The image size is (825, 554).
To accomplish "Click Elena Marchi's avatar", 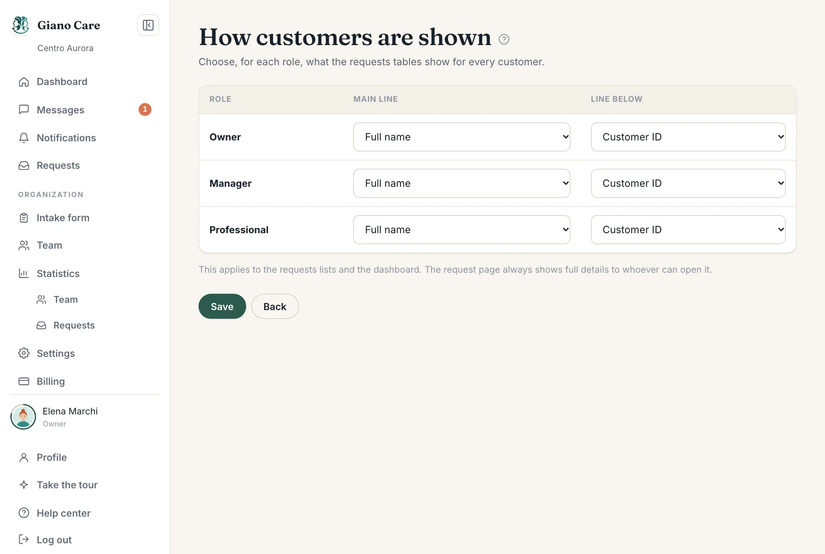I will (23, 417).
